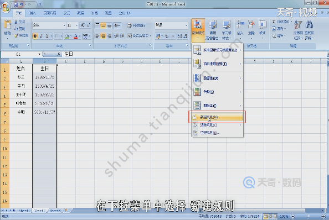Image resolution: width=329 pixels, height=220 pixels.
Task: Switch to Sheet1 worksheet tab
Action: [x=24, y=211]
